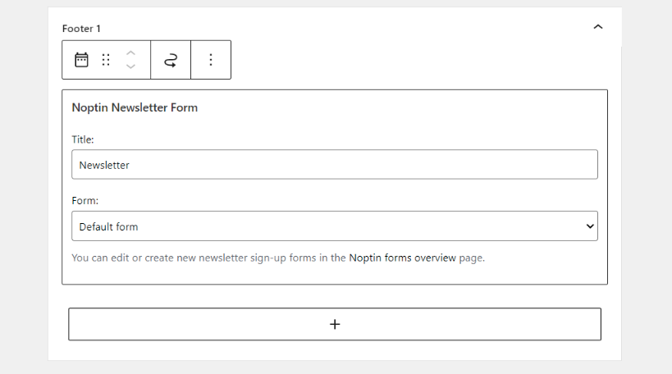Click the Footer 1 panel heading
The image size is (672, 374).
click(x=81, y=29)
